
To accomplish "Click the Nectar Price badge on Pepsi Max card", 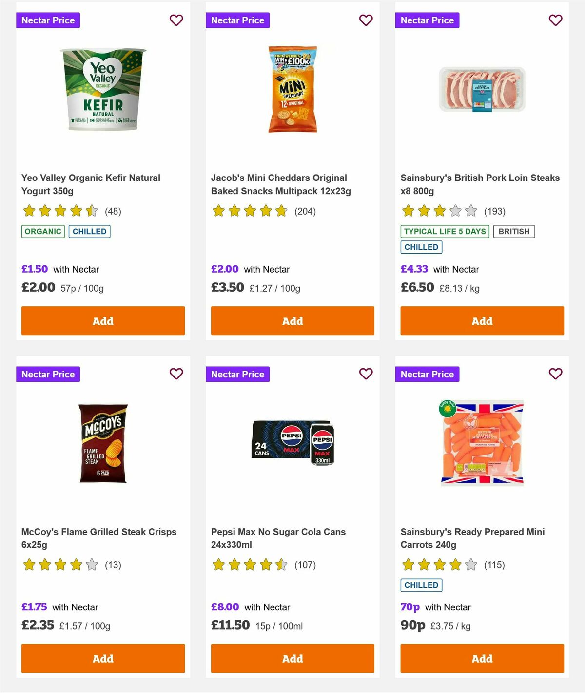I will 238,374.
